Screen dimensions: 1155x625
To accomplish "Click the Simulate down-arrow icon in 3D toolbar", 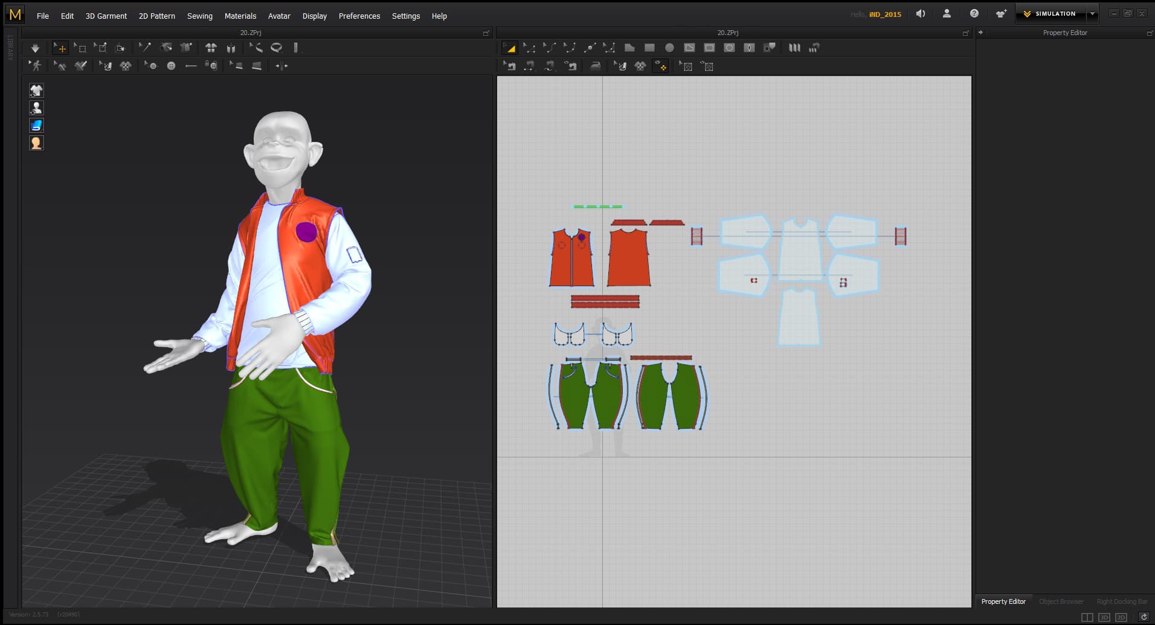I will coord(35,48).
